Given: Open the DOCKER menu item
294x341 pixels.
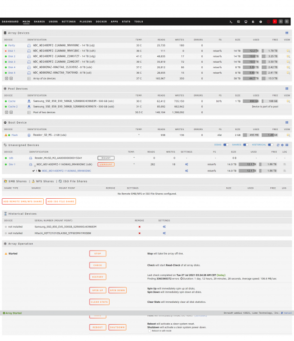Looking at the screenshot, I should coord(101,22).
